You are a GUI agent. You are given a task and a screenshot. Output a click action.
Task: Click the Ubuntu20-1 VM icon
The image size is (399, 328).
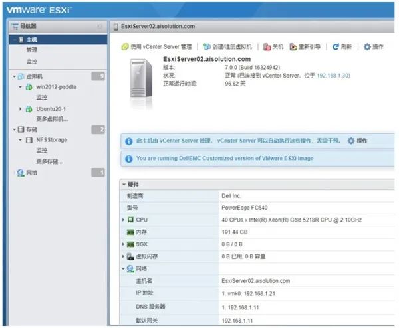coord(29,109)
